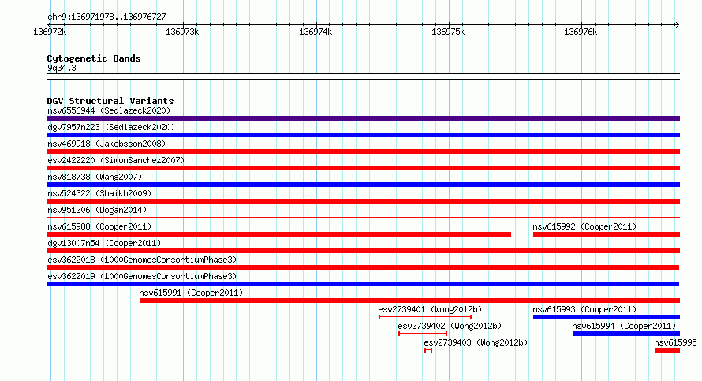This screenshot has height=381, width=702.
Task: Open the nsv524322 (Shaikh2009) label
Action: tap(99, 193)
